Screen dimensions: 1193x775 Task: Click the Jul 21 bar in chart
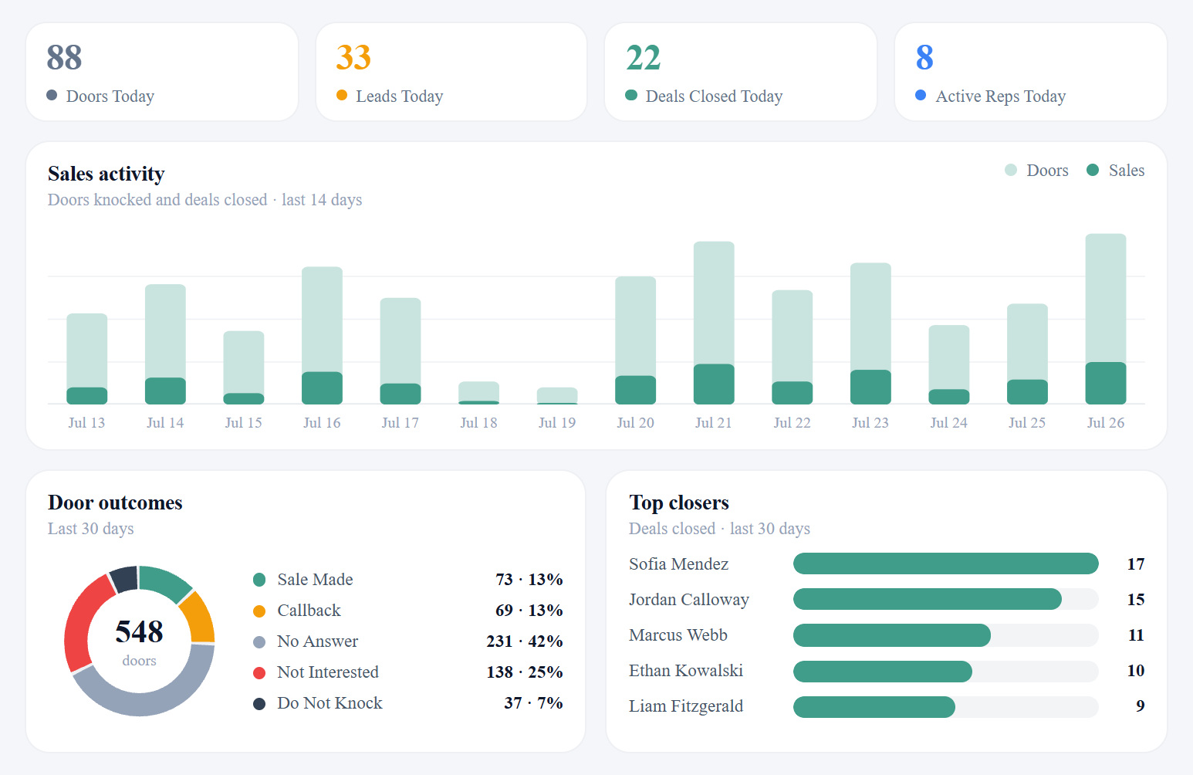pyautogui.click(x=714, y=323)
